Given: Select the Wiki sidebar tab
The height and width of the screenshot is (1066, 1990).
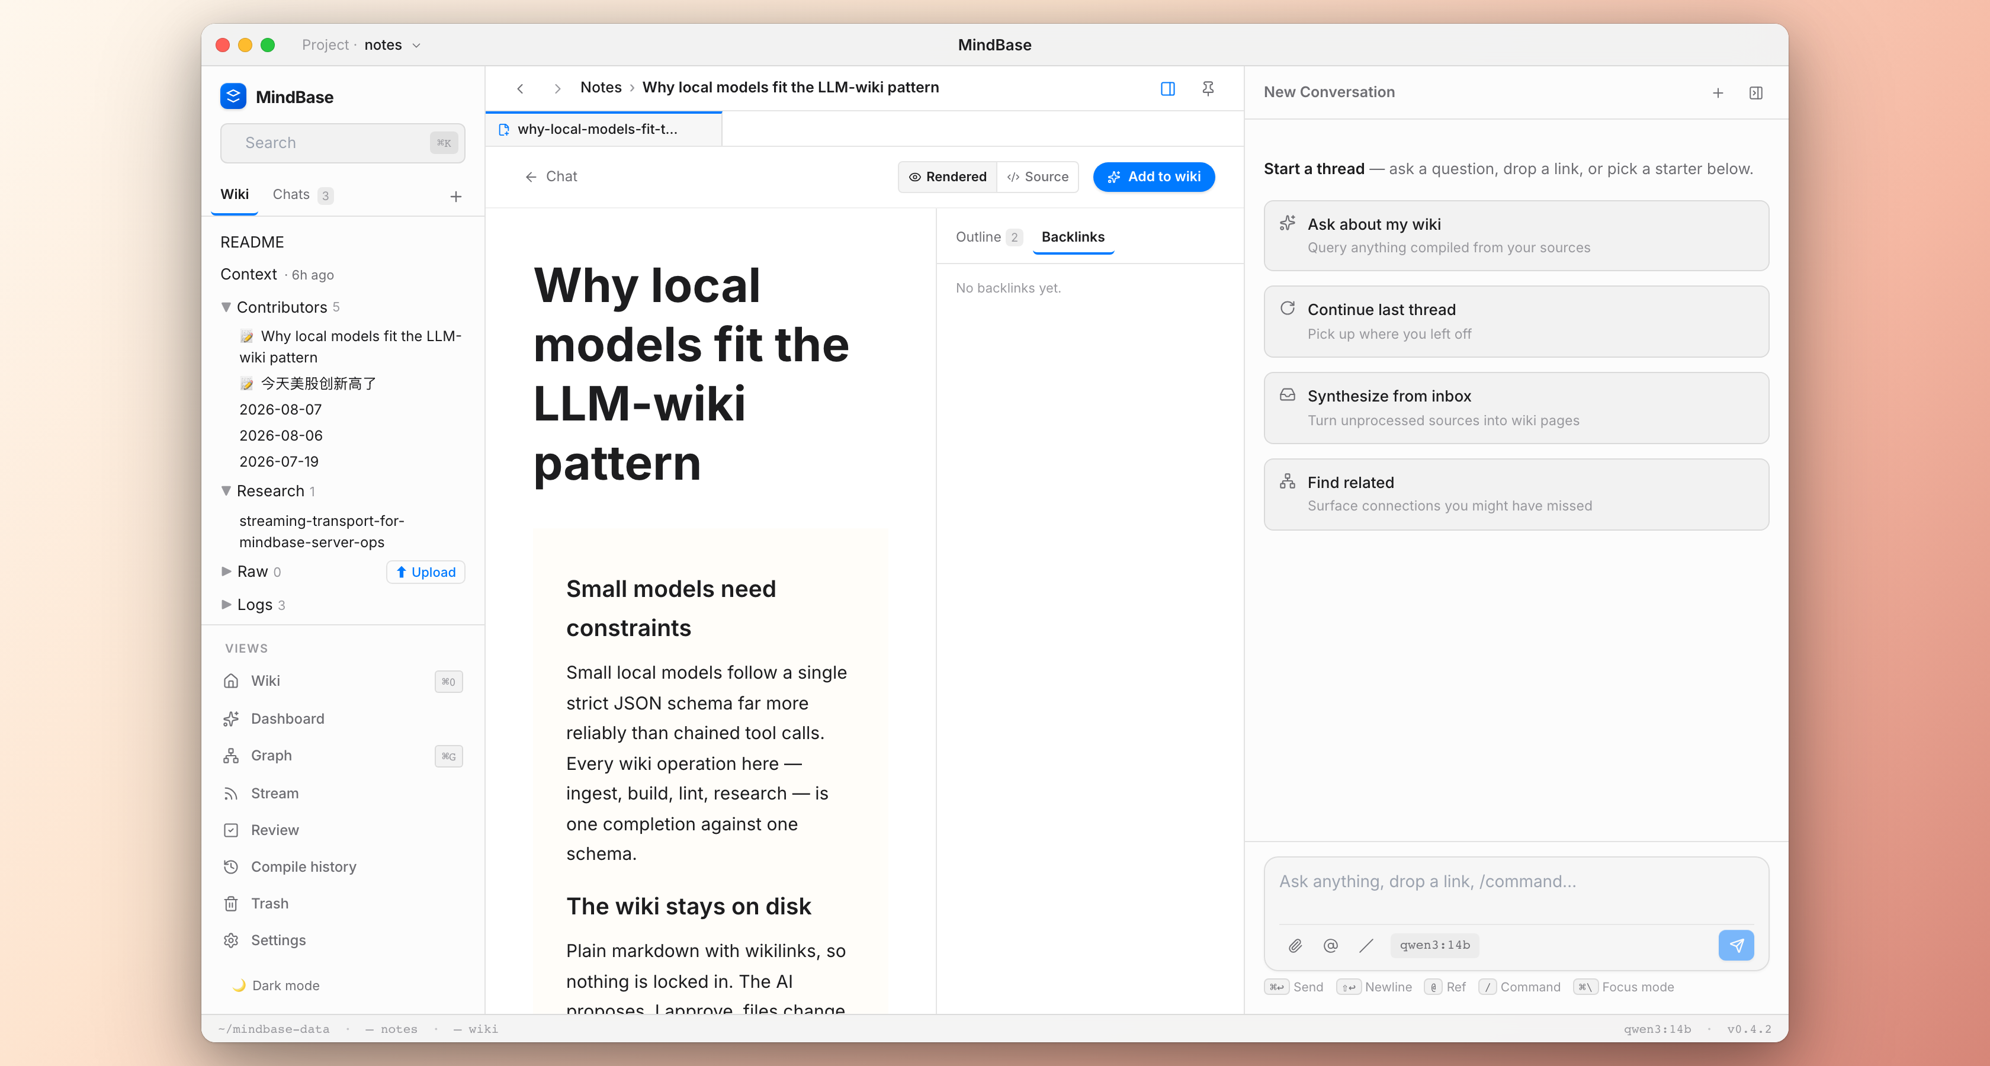Looking at the screenshot, I should (x=234, y=195).
